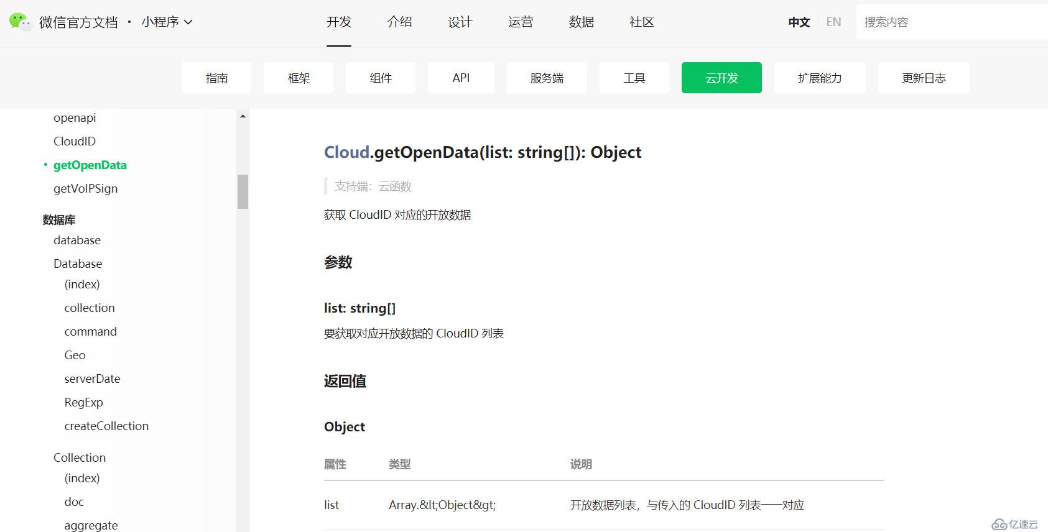The image size is (1048, 532).
Task: Click the WeChat logo icon
Action: tap(21, 22)
